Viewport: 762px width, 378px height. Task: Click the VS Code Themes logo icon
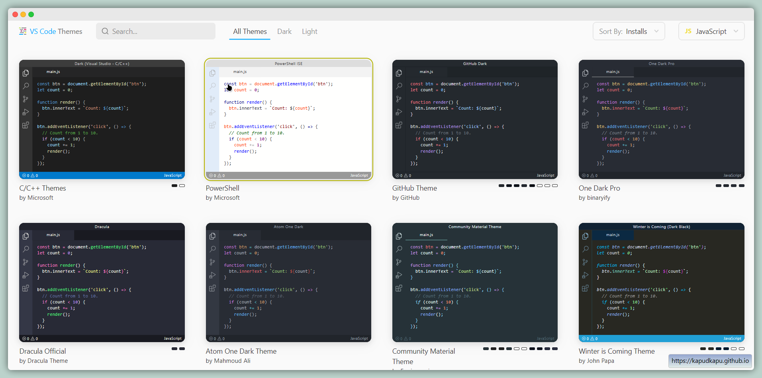point(23,31)
